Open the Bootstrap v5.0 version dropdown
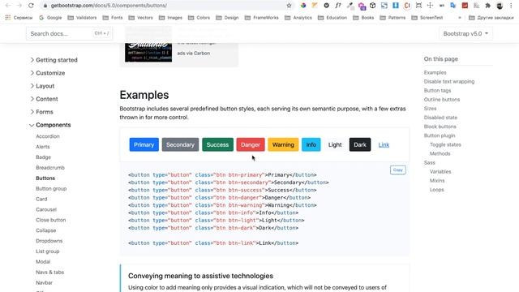 (465, 33)
